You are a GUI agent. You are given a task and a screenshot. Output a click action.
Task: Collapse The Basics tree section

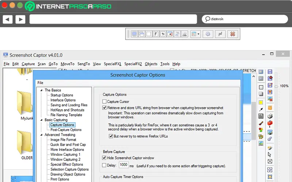point(41,90)
